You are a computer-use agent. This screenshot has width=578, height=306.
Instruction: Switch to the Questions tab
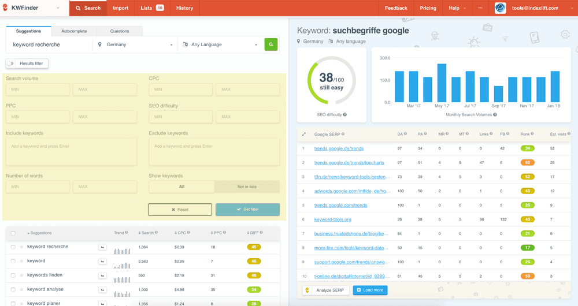point(120,31)
